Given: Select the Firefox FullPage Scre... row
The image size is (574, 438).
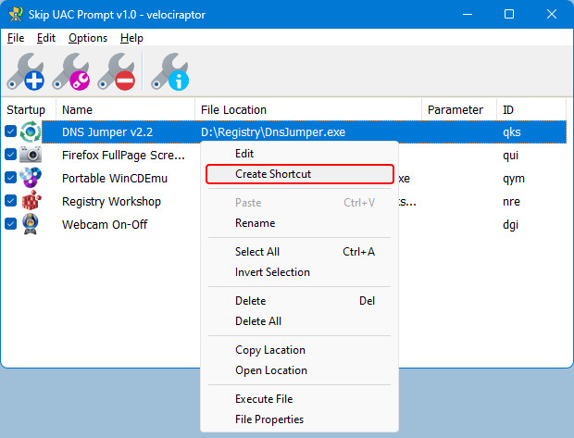Looking at the screenshot, I should (x=123, y=156).
